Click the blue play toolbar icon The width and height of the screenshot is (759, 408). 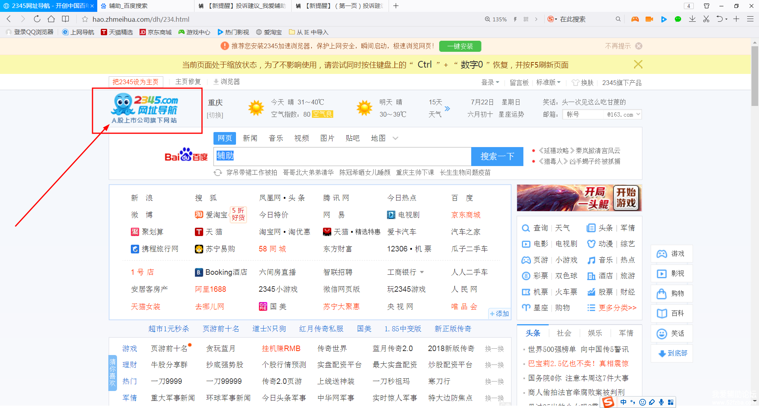point(664,19)
